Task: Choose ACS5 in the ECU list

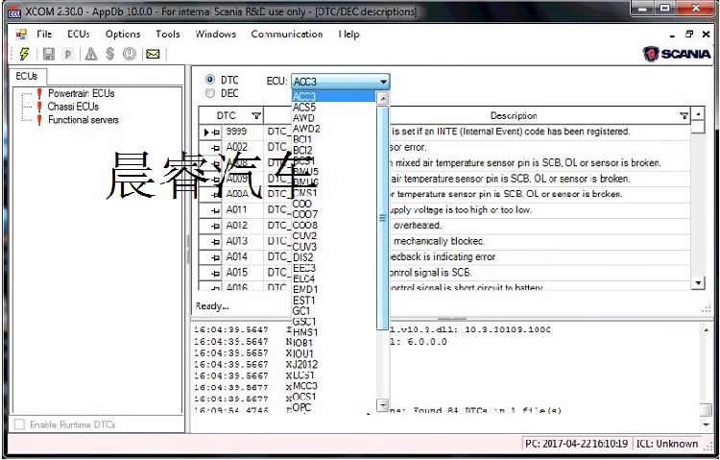Action: (334, 107)
